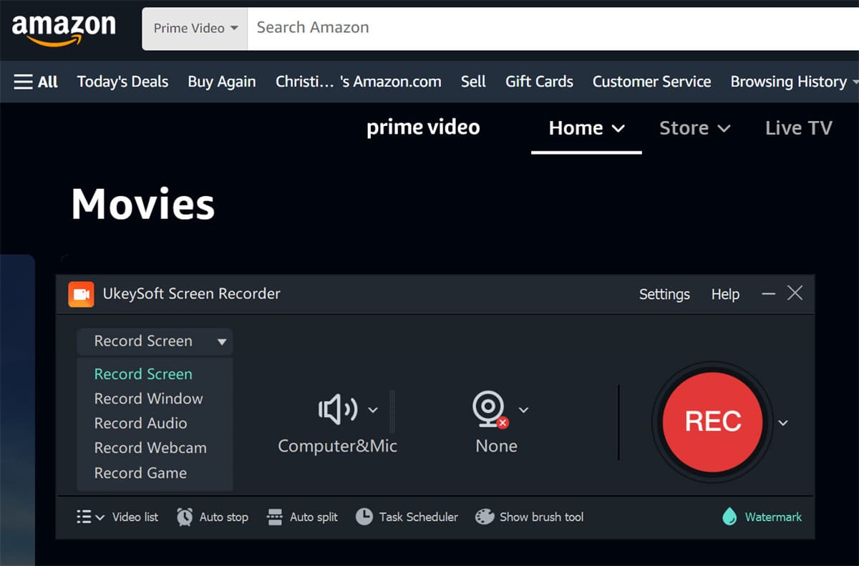This screenshot has height=566, width=859.
Task: Close the UkeySoft recorder window
Action: [795, 293]
